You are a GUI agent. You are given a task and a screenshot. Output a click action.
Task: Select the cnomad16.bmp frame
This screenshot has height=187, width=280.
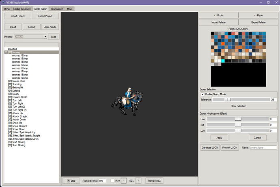(20, 68)
